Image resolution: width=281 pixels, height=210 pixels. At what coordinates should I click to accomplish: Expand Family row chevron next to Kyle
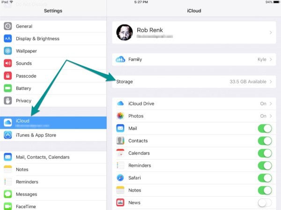point(271,60)
